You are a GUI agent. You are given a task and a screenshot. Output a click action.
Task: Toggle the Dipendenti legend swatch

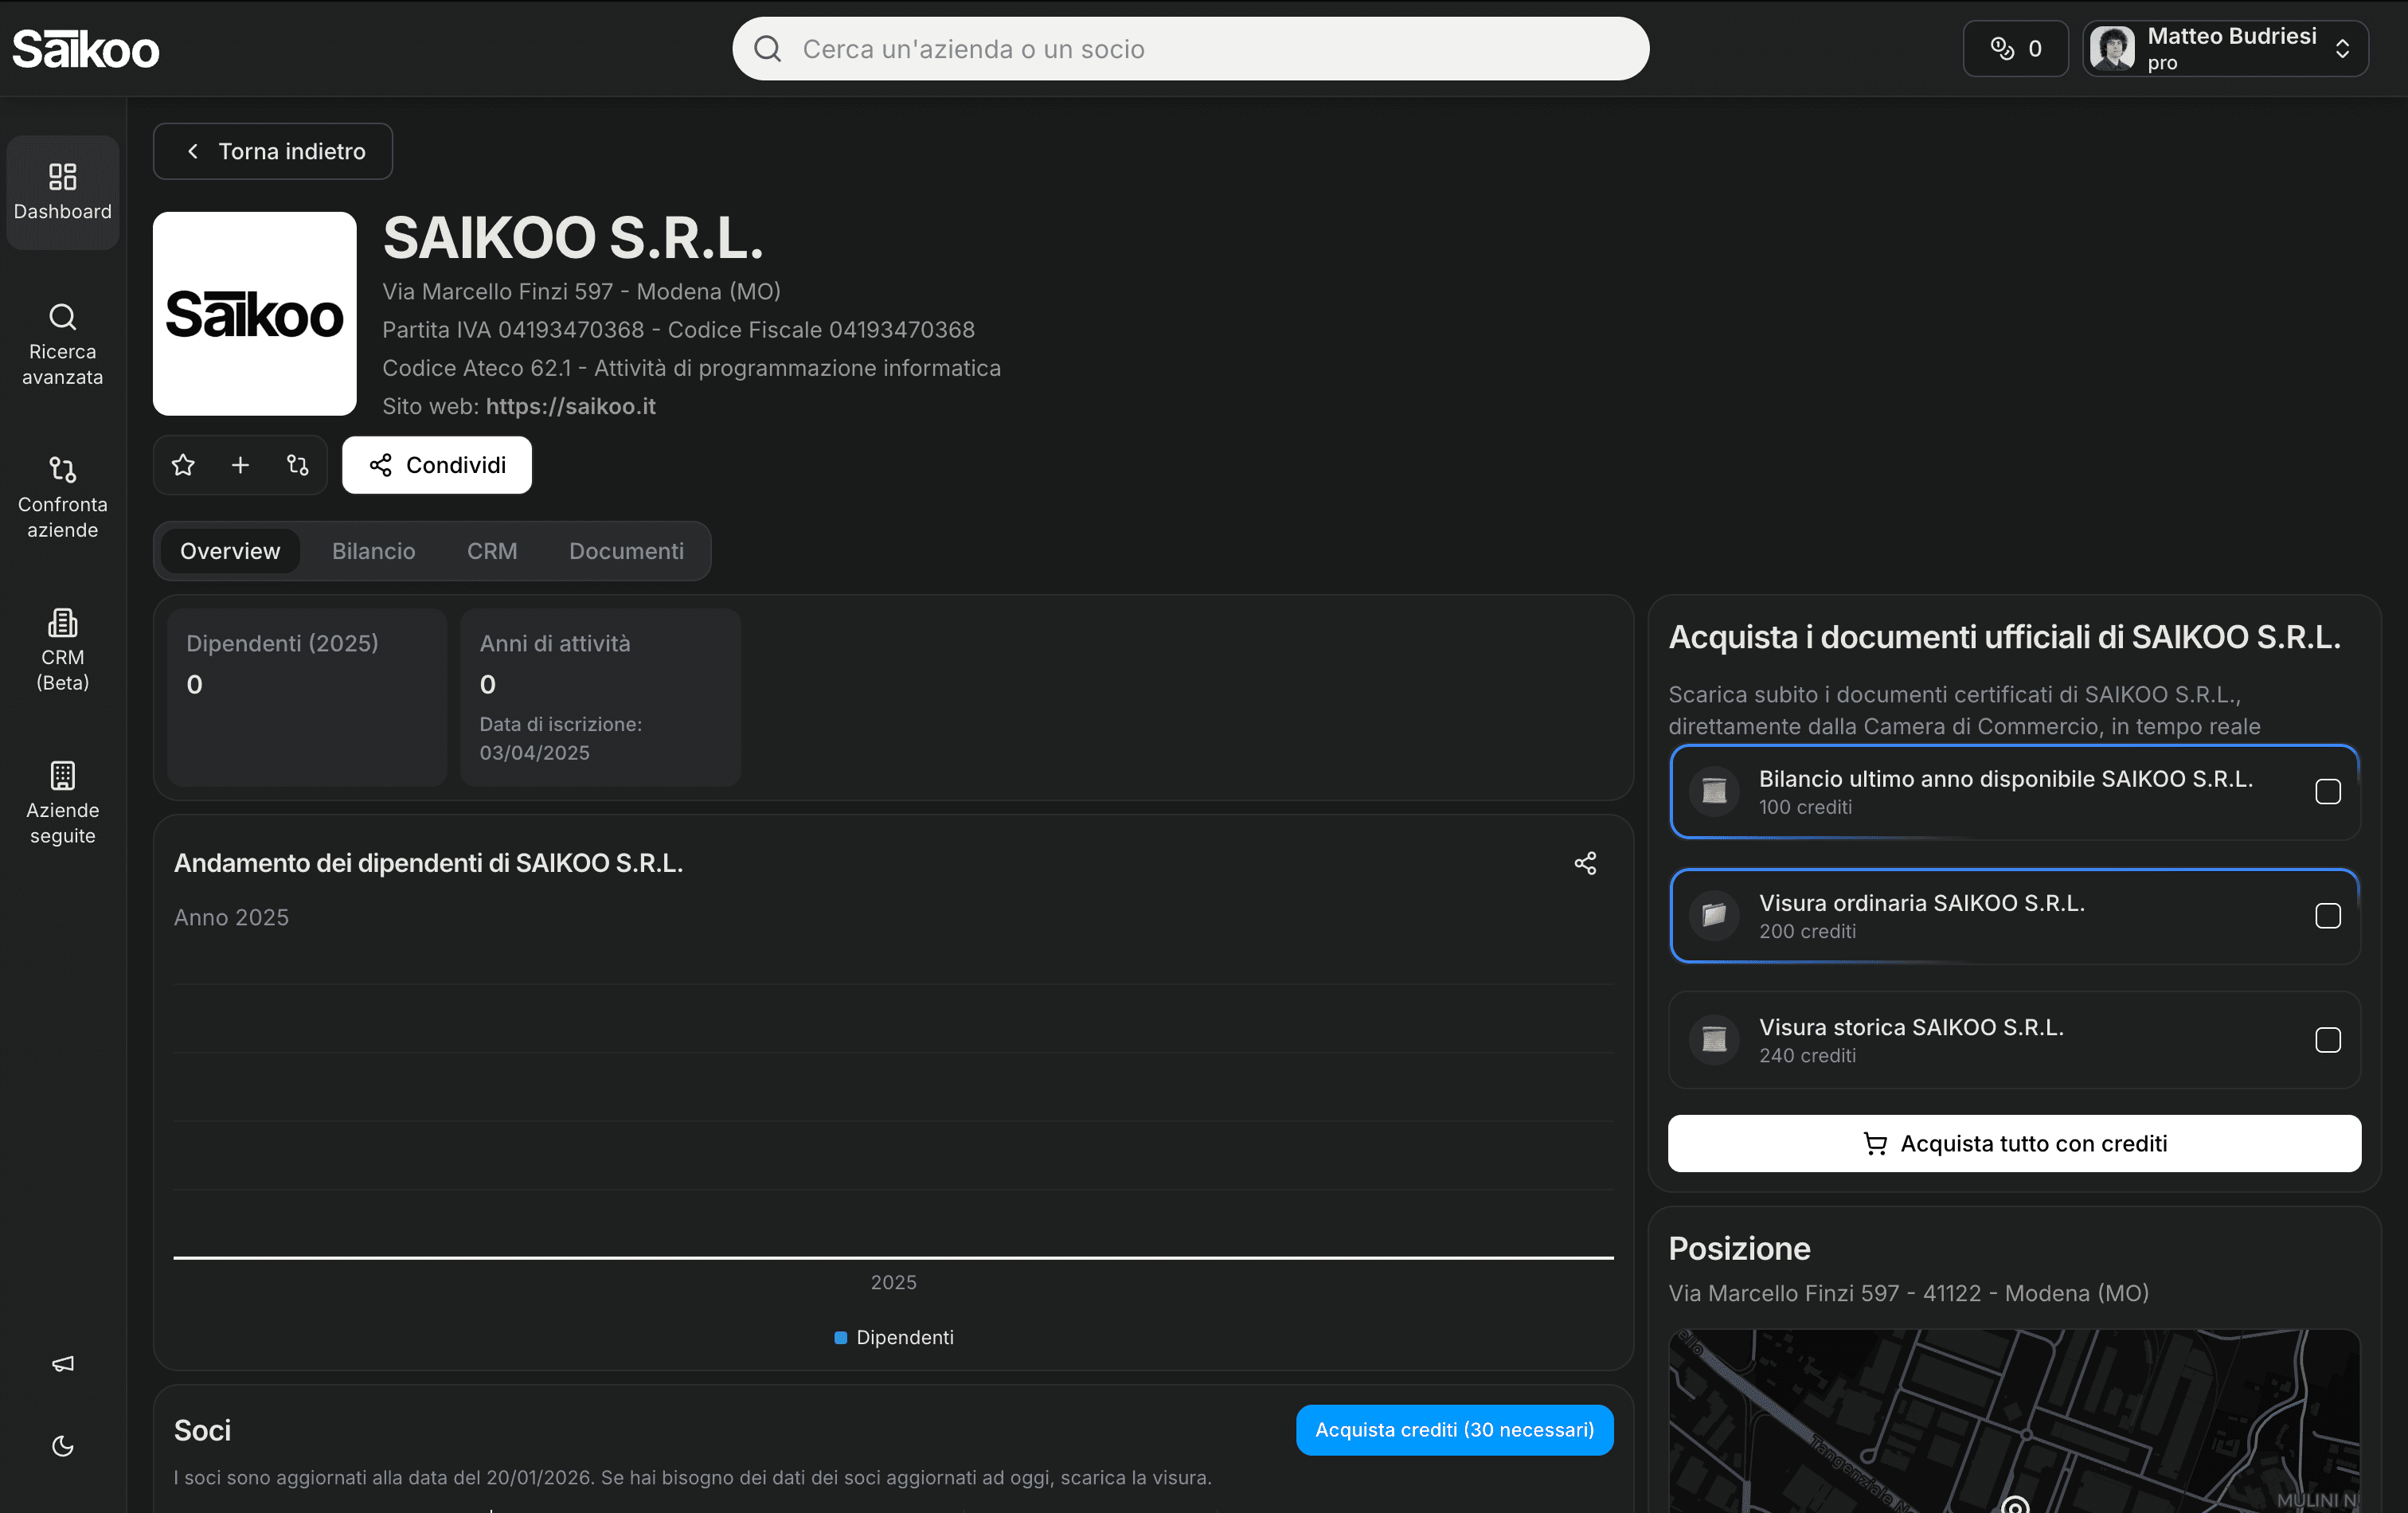tap(841, 1338)
